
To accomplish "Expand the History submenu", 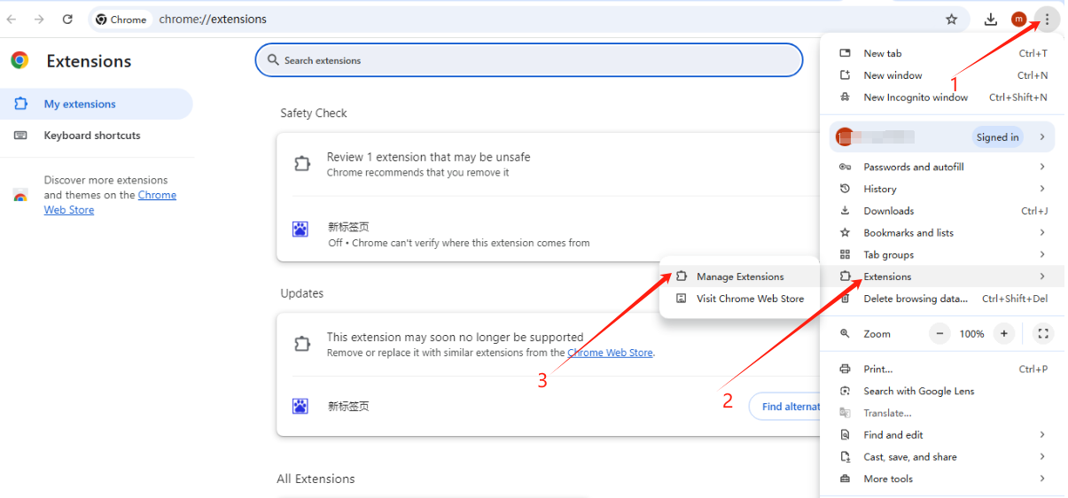I will 943,189.
